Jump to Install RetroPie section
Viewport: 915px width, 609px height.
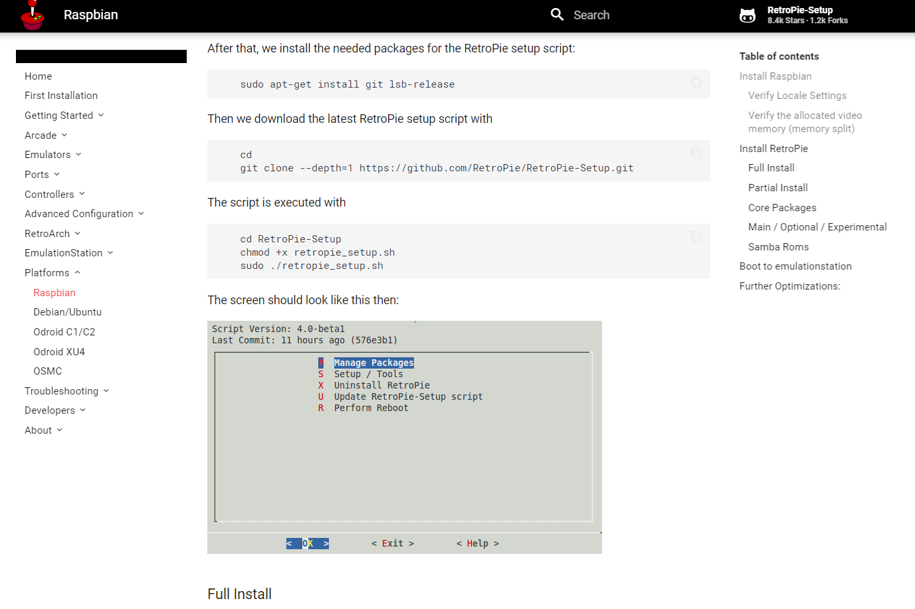(x=773, y=149)
